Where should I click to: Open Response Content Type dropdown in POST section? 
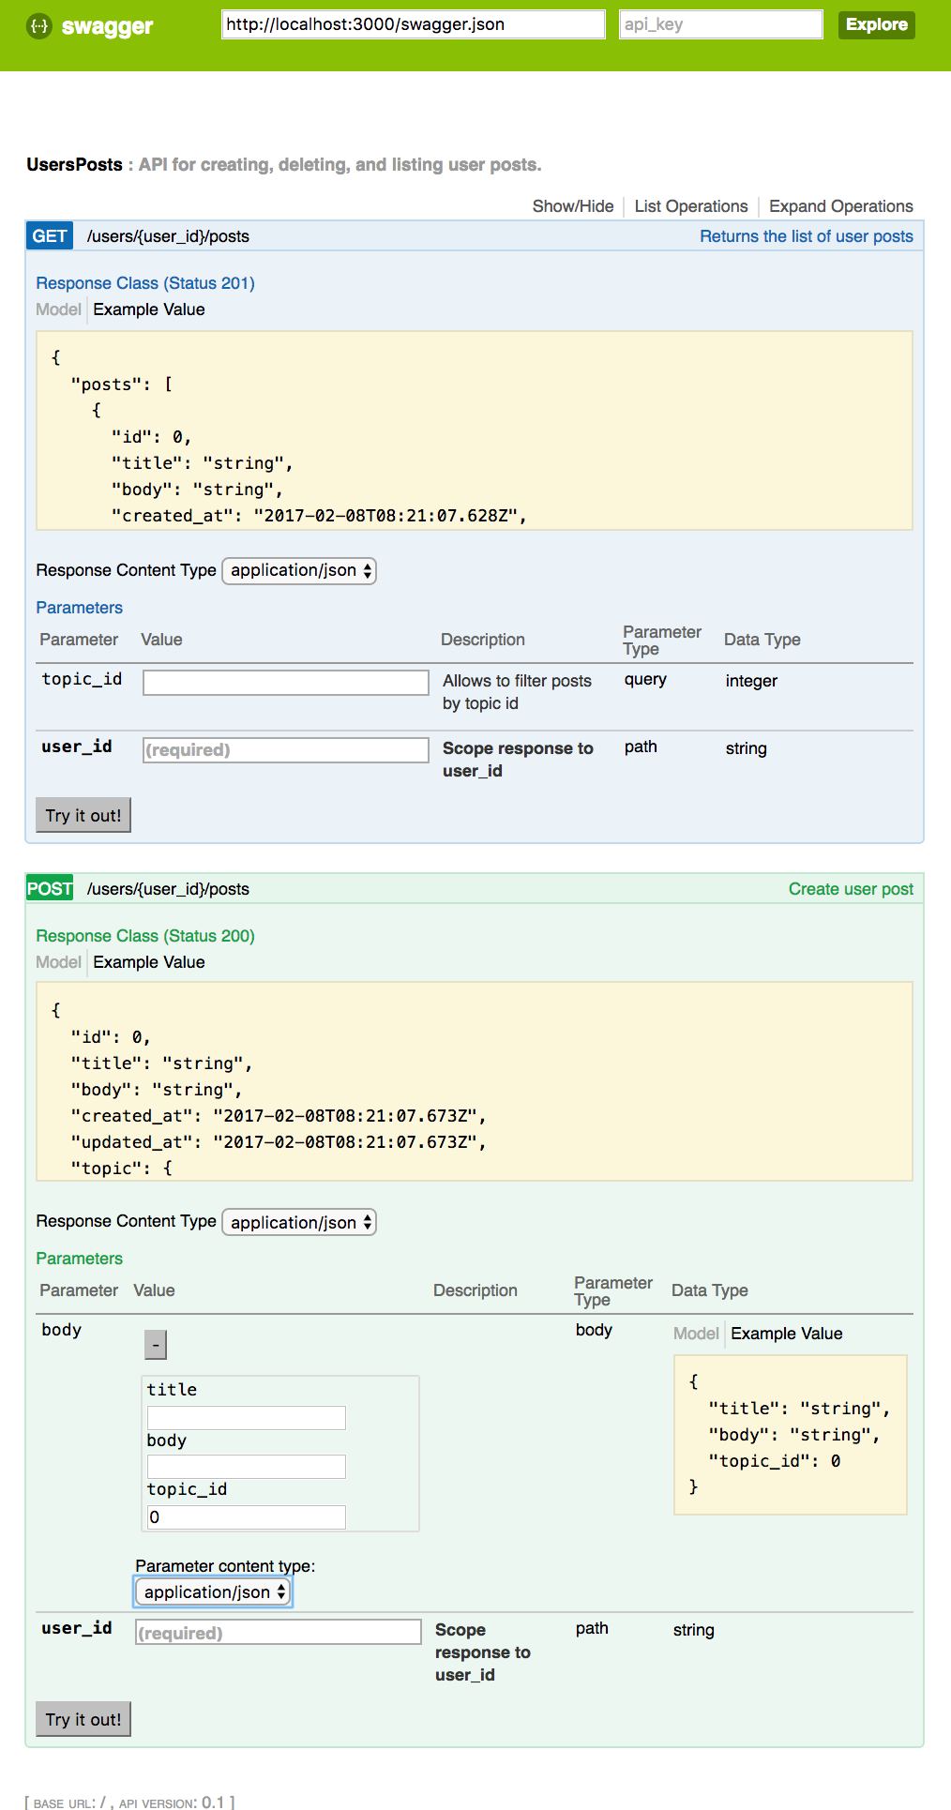click(299, 1222)
